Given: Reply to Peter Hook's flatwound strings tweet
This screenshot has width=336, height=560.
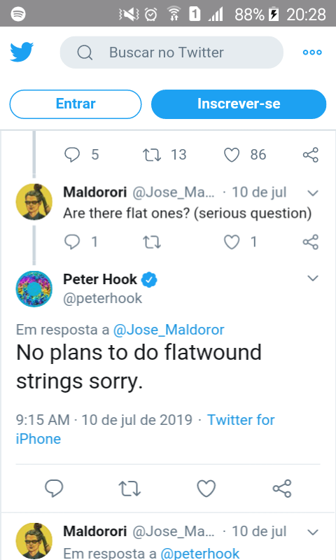Looking at the screenshot, I should [x=54, y=488].
